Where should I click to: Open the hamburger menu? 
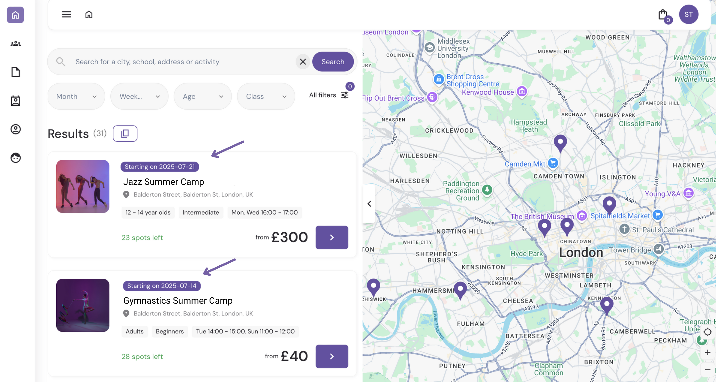(x=66, y=15)
